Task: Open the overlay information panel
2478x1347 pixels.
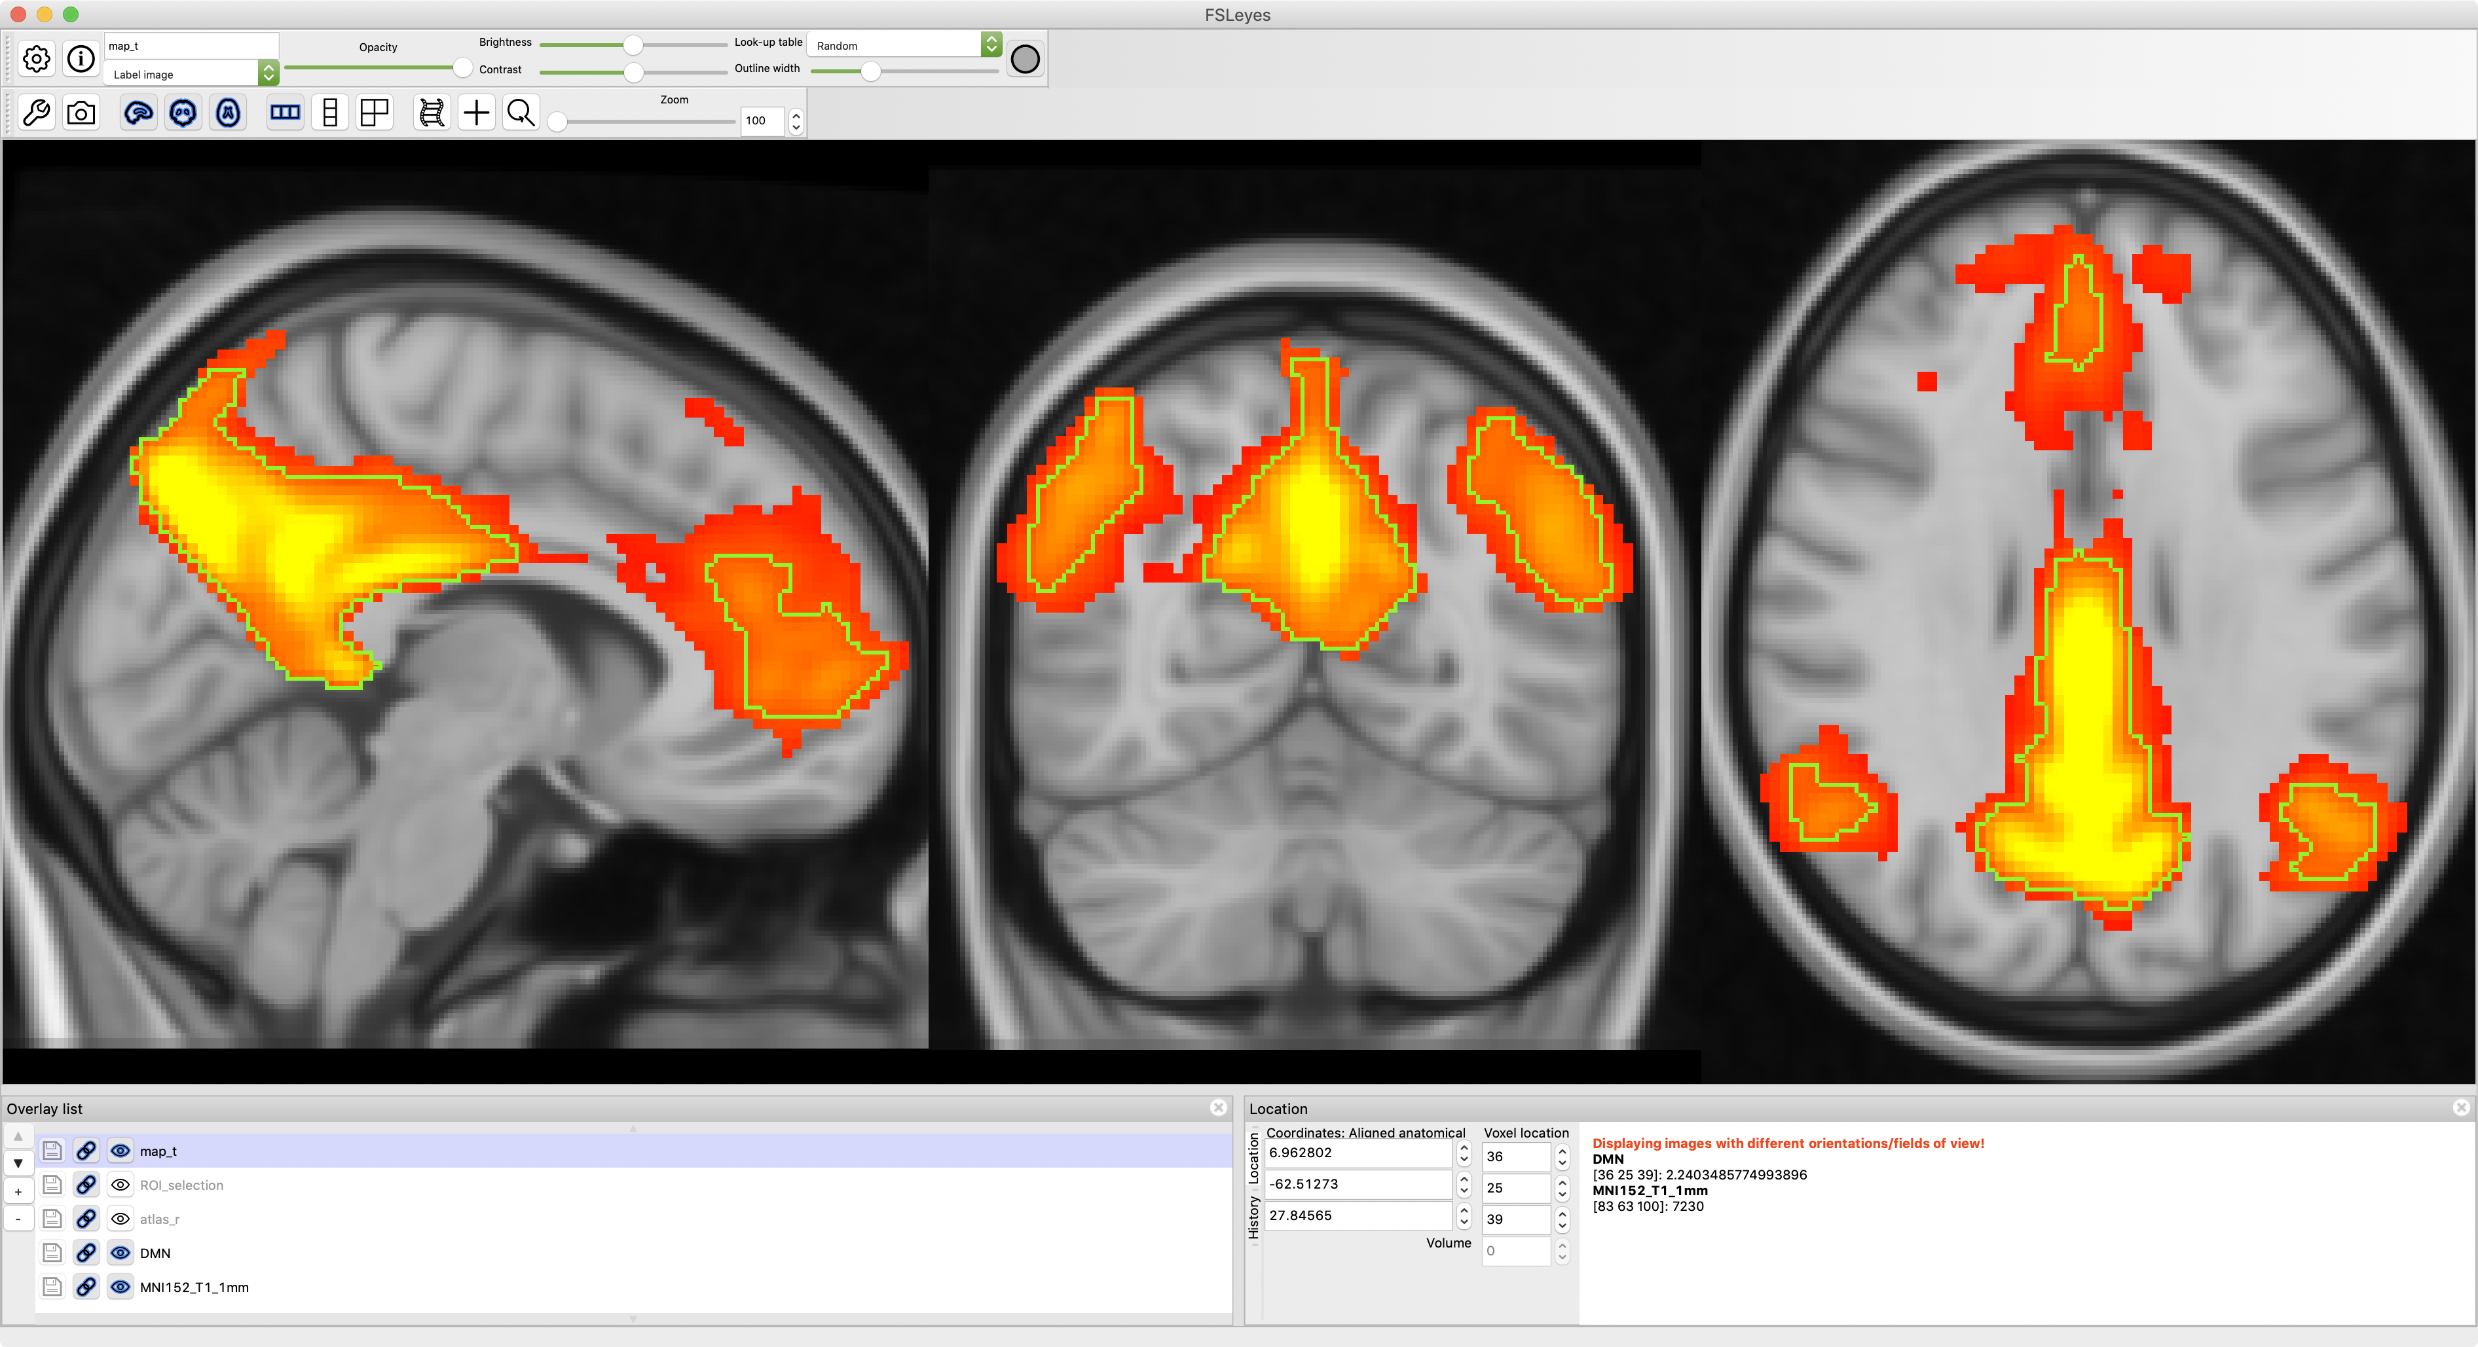Action: (81, 59)
